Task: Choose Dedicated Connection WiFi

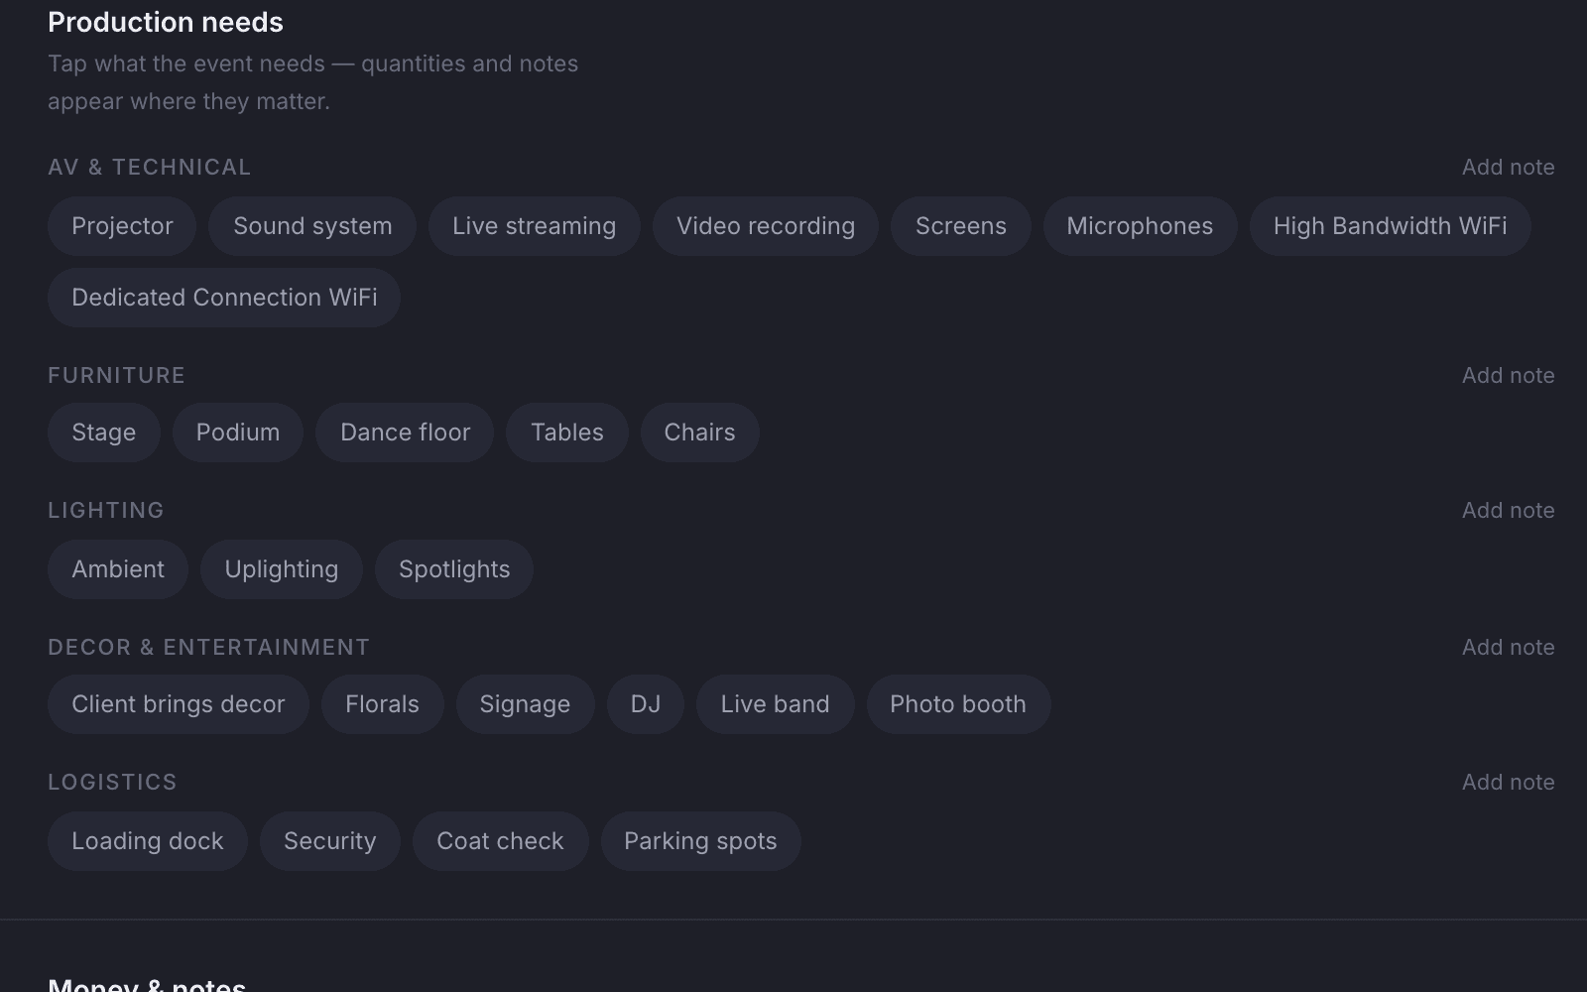Action: [x=224, y=298]
